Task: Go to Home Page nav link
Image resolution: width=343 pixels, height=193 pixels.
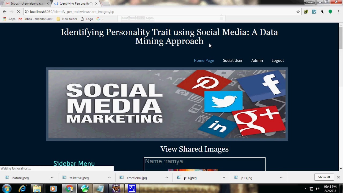Action: (204, 61)
